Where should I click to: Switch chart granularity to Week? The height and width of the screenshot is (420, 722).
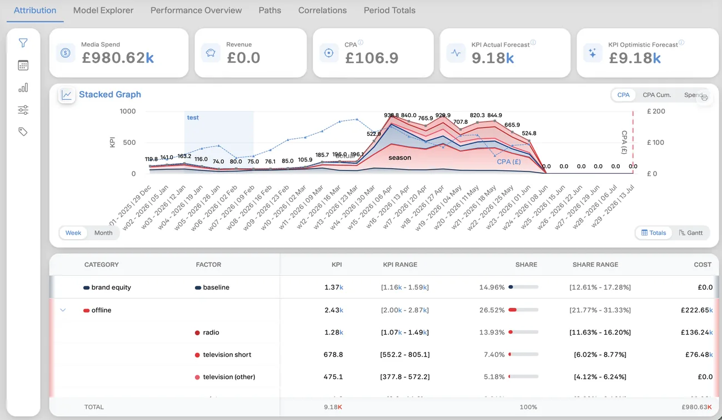[73, 233]
